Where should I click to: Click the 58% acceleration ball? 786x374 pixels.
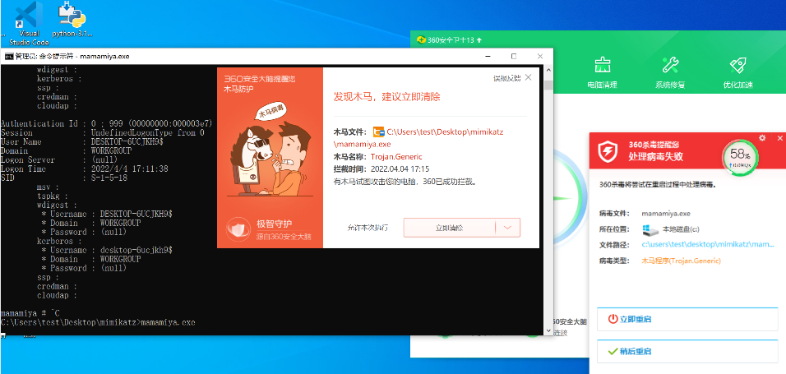pyautogui.click(x=740, y=156)
